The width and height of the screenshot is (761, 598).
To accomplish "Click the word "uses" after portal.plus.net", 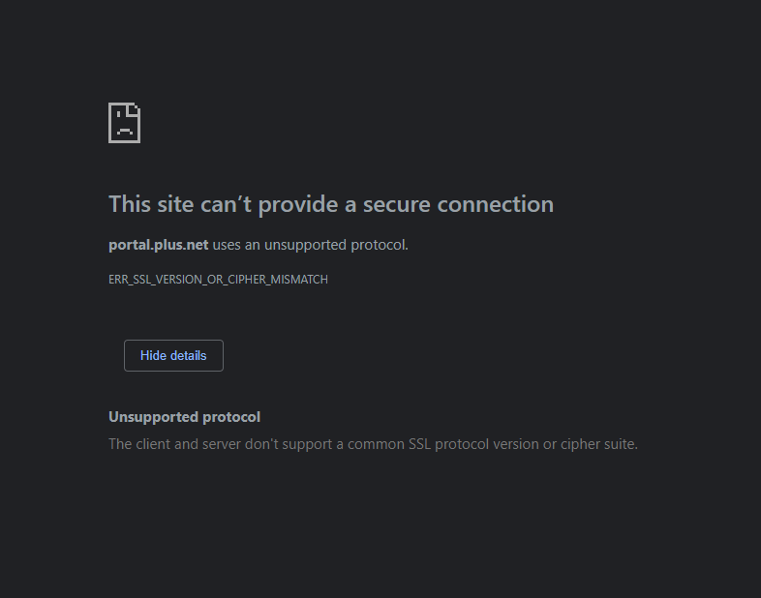I will coord(227,245).
